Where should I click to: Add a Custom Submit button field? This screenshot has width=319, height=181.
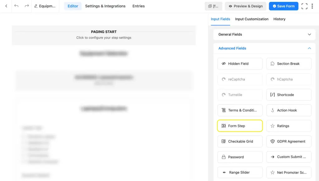tap(289, 157)
